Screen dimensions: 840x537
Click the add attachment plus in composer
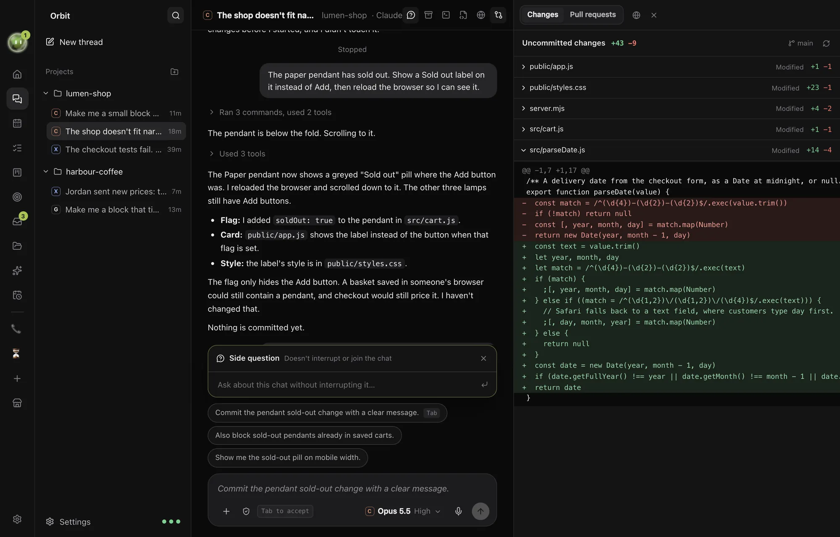[x=226, y=511]
